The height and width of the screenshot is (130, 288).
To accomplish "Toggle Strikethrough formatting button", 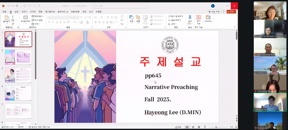I will [65, 22].
